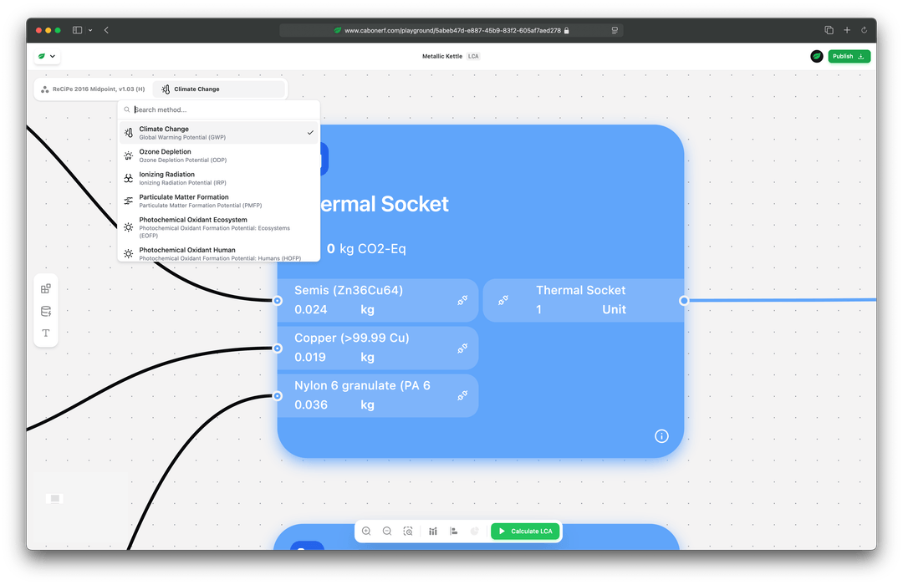Click link icon on Semis (Zn36Cu64) row
903x585 pixels.
[462, 300]
